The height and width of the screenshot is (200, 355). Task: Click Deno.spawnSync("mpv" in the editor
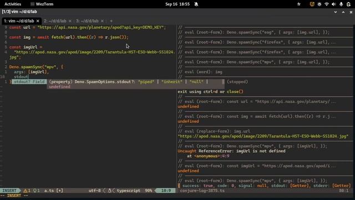point(33,67)
